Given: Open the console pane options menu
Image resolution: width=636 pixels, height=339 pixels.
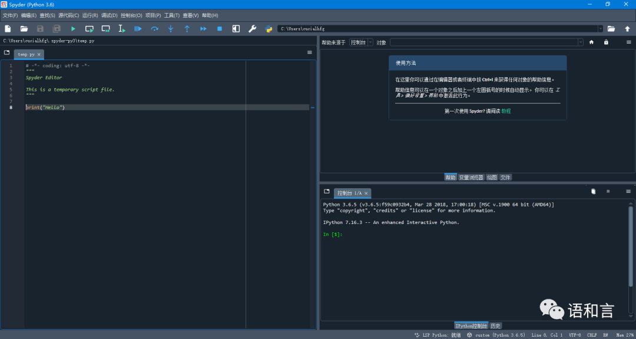Looking at the screenshot, I should tap(628, 191).
